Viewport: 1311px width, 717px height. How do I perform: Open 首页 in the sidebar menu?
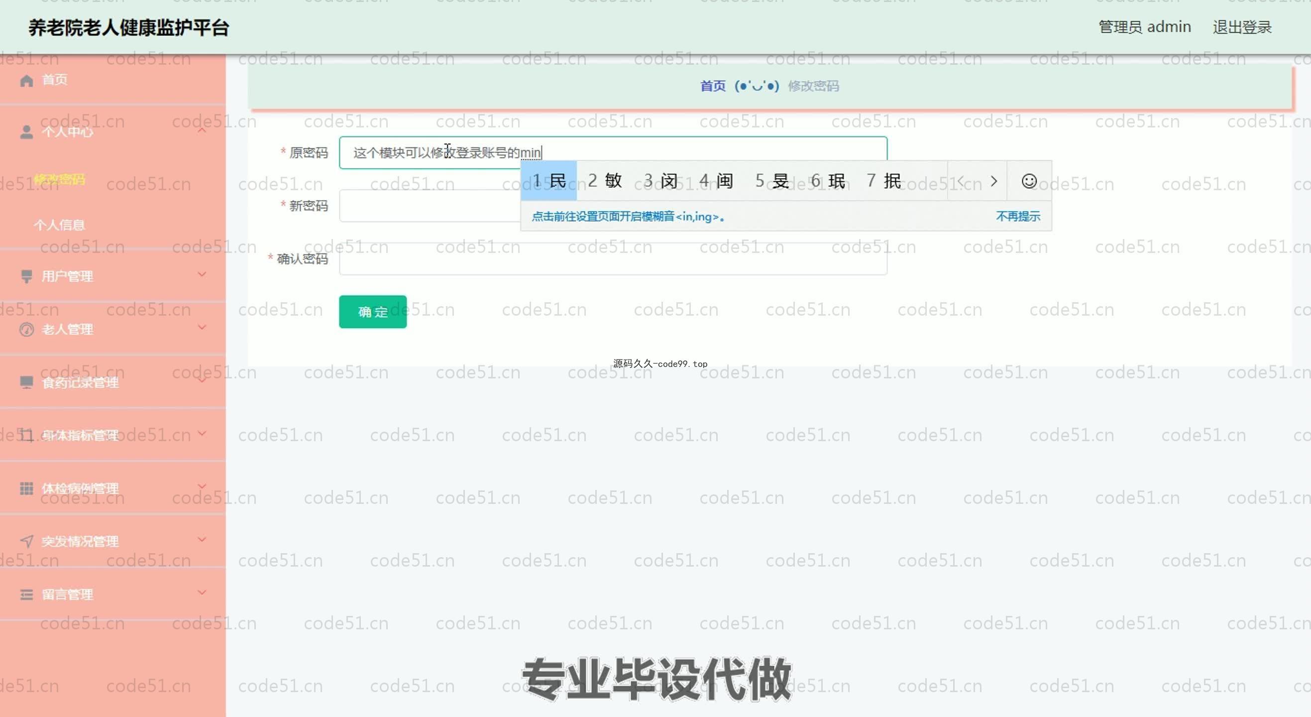[54, 80]
